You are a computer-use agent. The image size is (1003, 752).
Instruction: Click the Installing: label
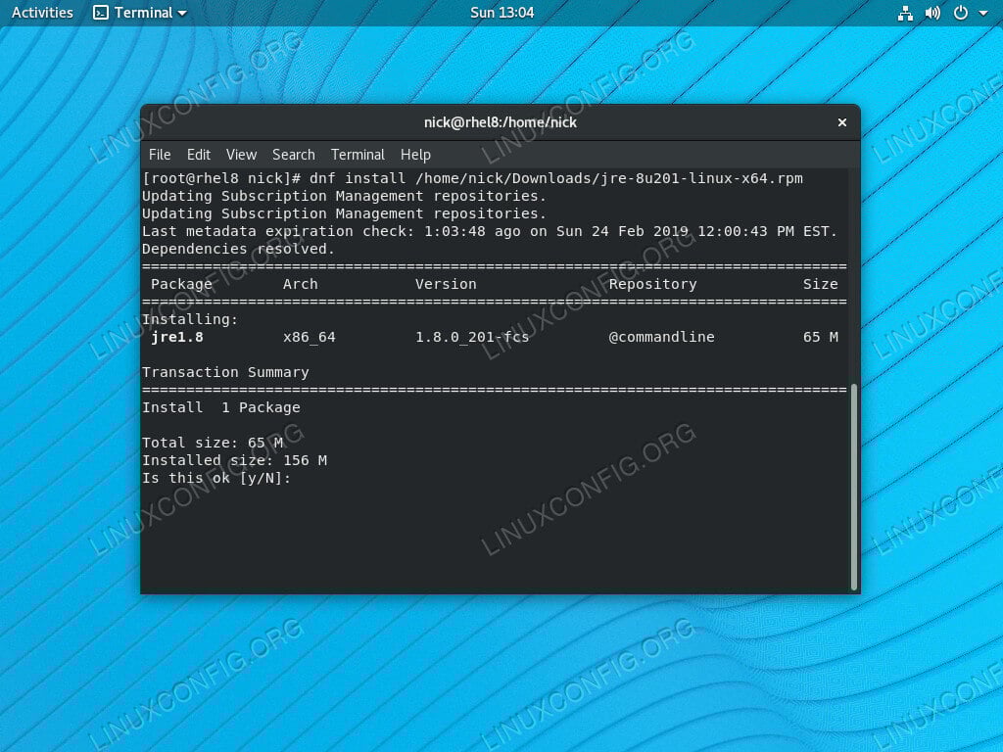click(190, 319)
